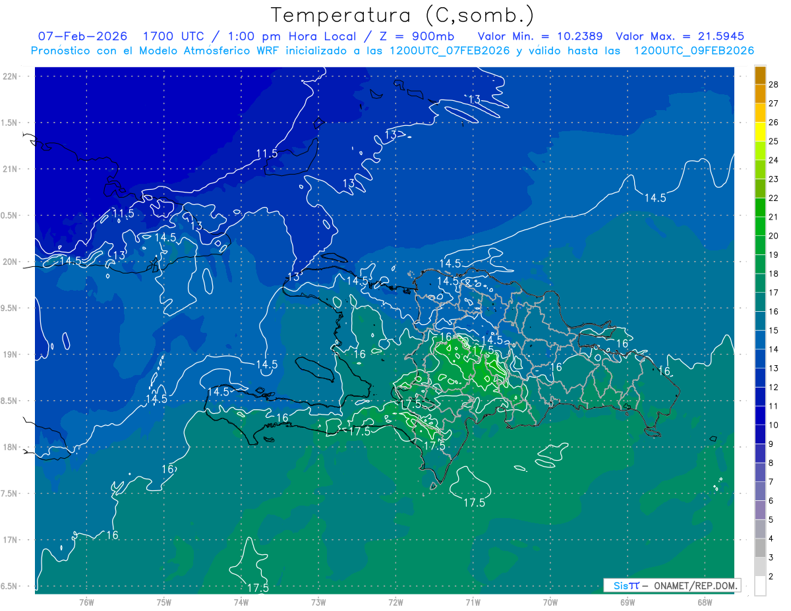Click the Valor Max. = 21.5945 text

coord(680,36)
